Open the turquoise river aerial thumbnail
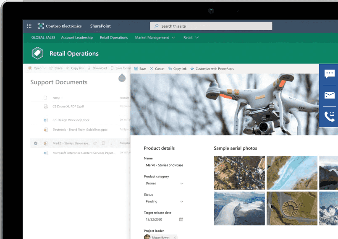Viewport: 338px width, 239px height. click(x=292, y=173)
